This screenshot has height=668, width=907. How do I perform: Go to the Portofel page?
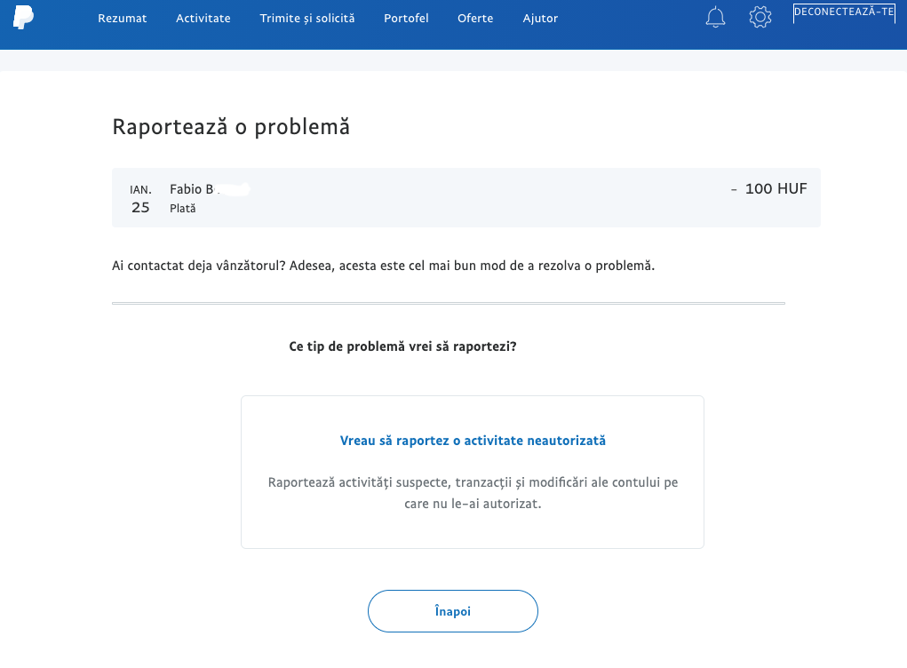coord(406,18)
